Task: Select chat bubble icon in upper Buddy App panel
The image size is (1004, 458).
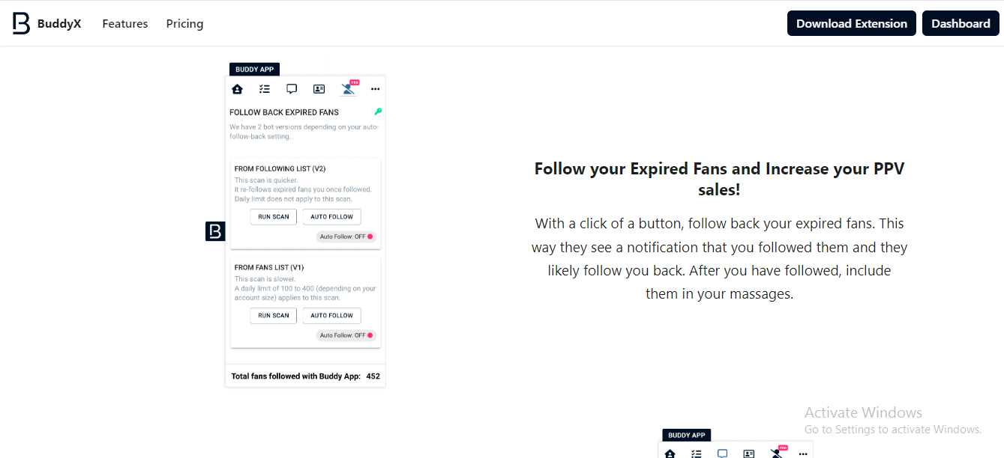Action: pyautogui.click(x=292, y=89)
